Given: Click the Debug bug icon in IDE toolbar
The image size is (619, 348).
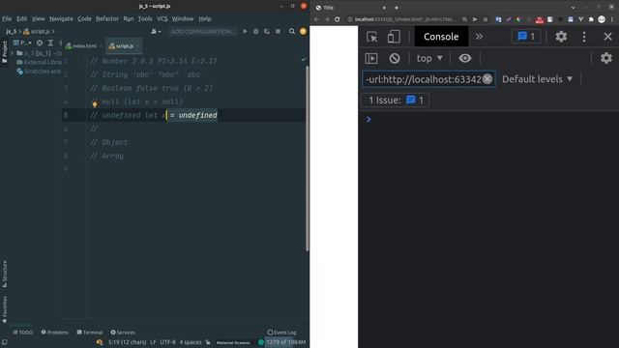Looking at the screenshot, I should 255,32.
